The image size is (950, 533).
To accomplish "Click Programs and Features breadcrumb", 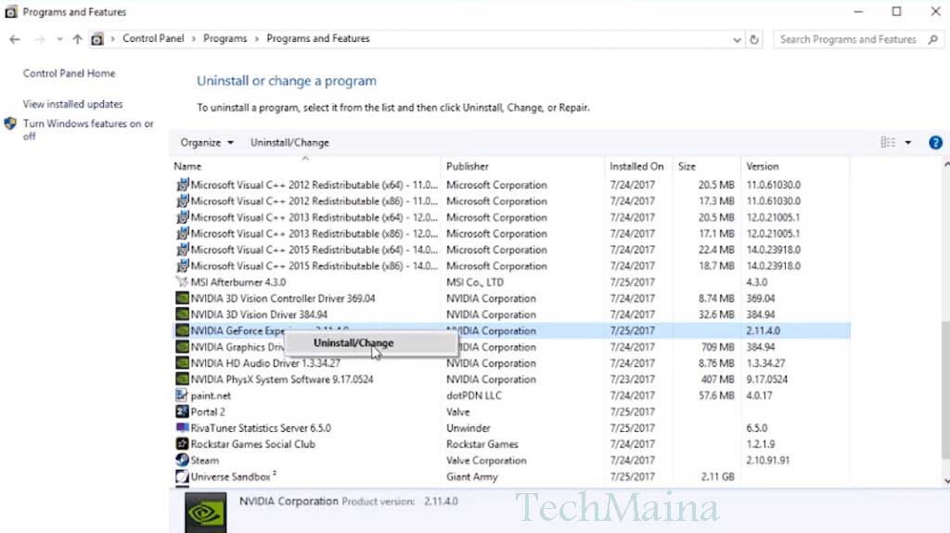I will click(318, 38).
